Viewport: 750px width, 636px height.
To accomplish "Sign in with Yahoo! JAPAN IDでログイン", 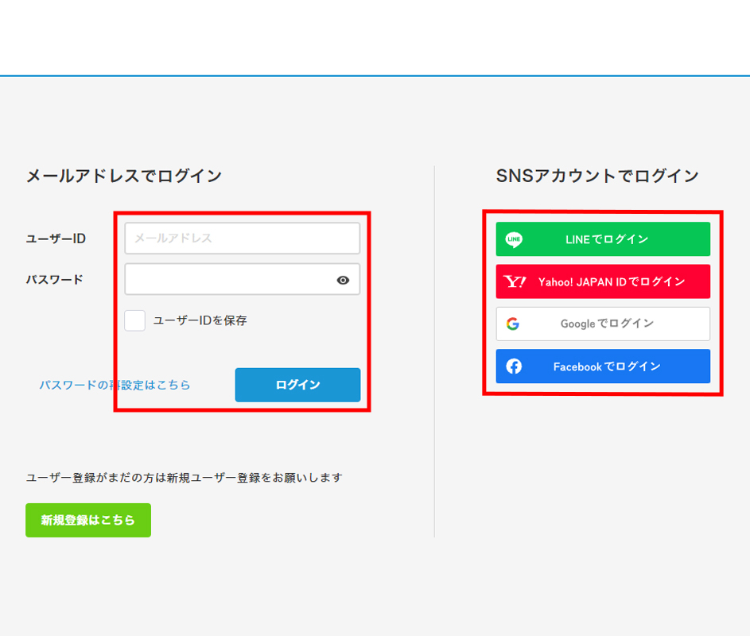I will pyautogui.click(x=603, y=281).
